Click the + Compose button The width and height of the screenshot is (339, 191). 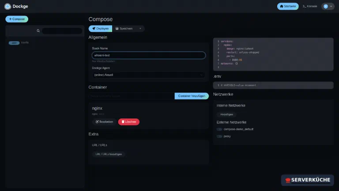pos(17,19)
